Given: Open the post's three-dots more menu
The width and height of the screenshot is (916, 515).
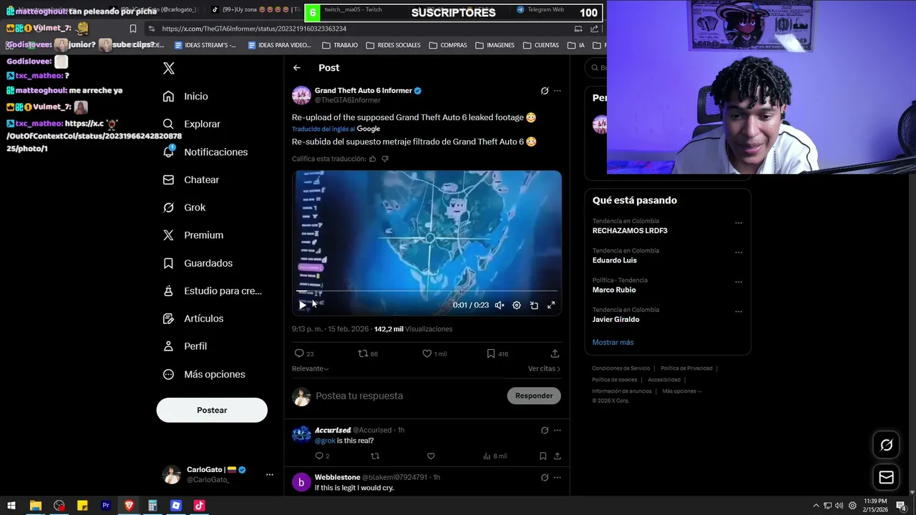Looking at the screenshot, I should click(557, 91).
